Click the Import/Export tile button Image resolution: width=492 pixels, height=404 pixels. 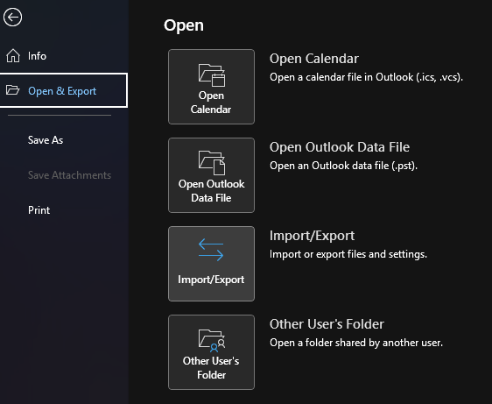[211, 264]
